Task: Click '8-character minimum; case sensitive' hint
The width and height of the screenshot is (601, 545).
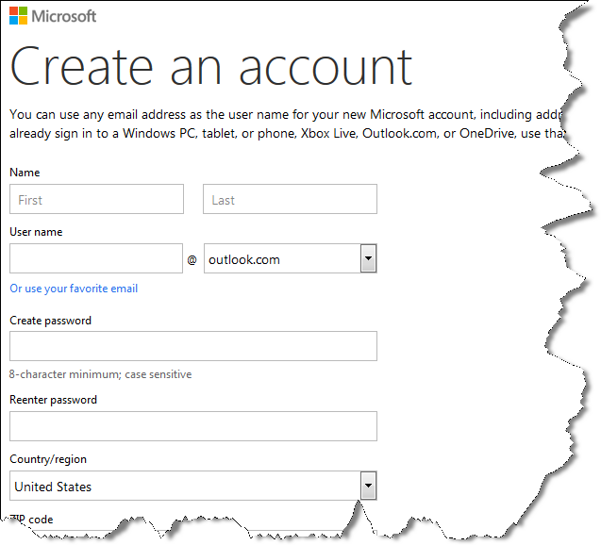Action: pyautogui.click(x=100, y=374)
